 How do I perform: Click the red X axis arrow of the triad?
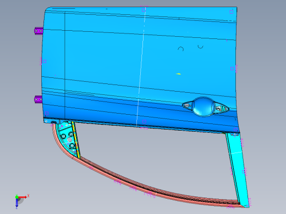[x=23, y=197]
